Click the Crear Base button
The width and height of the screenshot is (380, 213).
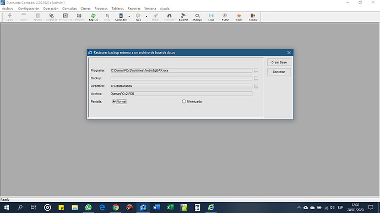point(279,62)
